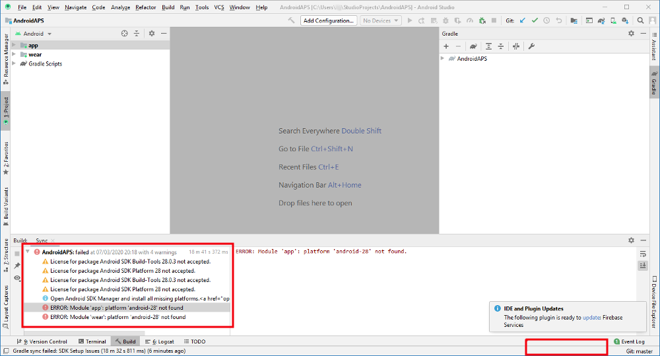Viewport: 660px width, 356px height.
Task: Open the Event Log button
Action: pyautogui.click(x=629, y=341)
